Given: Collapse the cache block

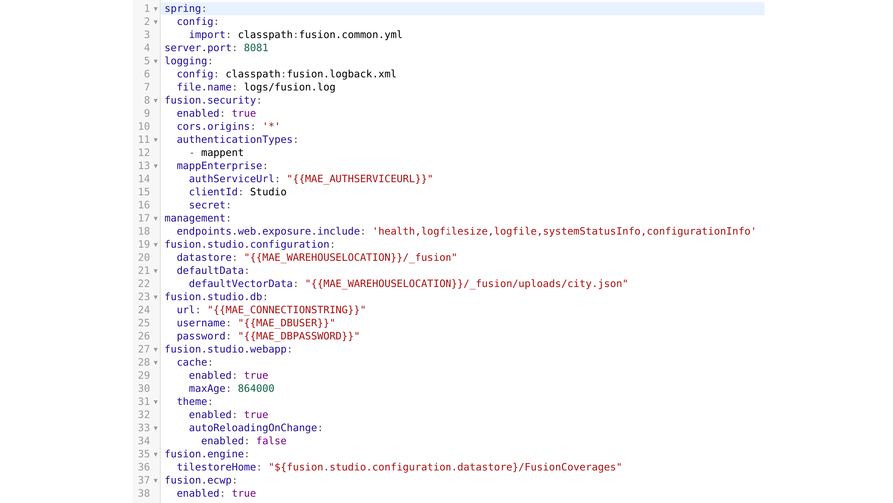Looking at the screenshot, I should [156, 363].
